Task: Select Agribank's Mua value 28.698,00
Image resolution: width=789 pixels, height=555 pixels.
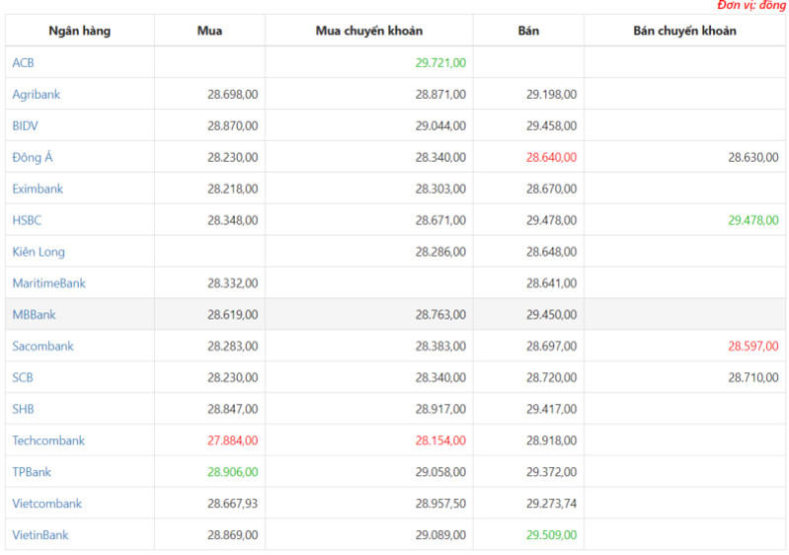Action: pos(232,95)
